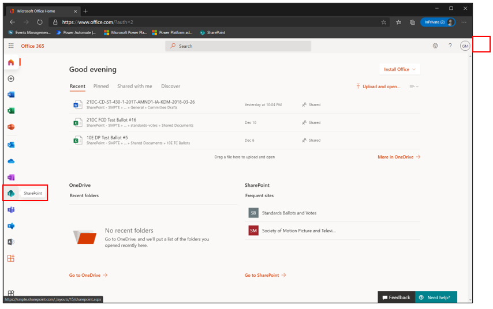The width and height of the screenshot is (493, 309).
Task: Launch Word from the left sidebar
Action: [11, 95]
